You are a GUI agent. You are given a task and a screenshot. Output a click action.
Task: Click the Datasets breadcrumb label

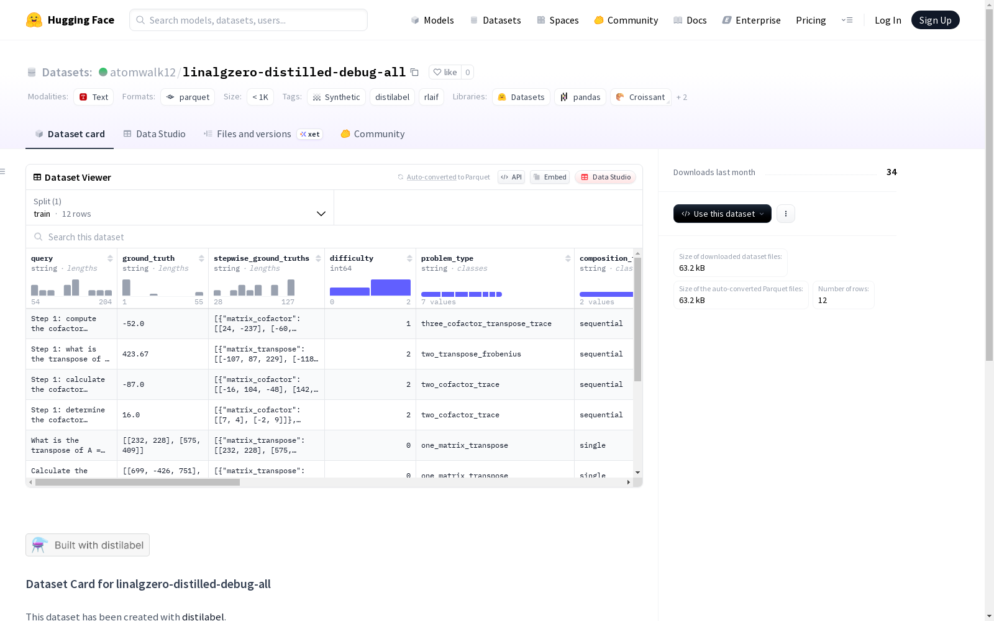point(67,72)
